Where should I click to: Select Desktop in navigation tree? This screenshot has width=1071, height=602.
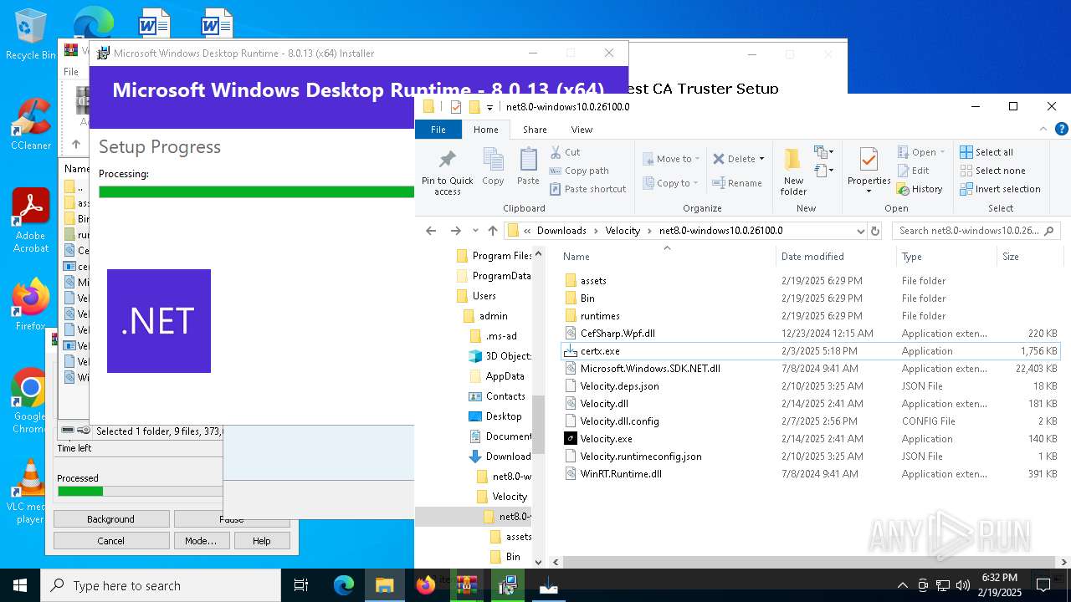[503, 416]
